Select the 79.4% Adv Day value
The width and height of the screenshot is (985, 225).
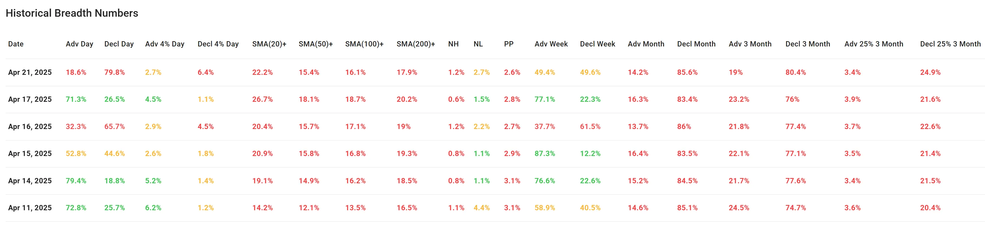pyautogui.click(x=76, y=181)
